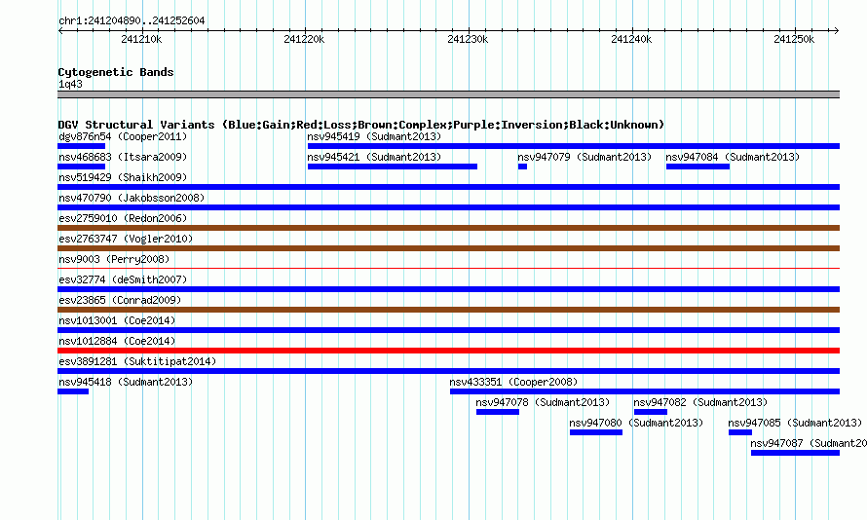
Task: Click the nsv945421 (Sudmant2013) label
Action: pyautogui.click(x=374, y=157)
